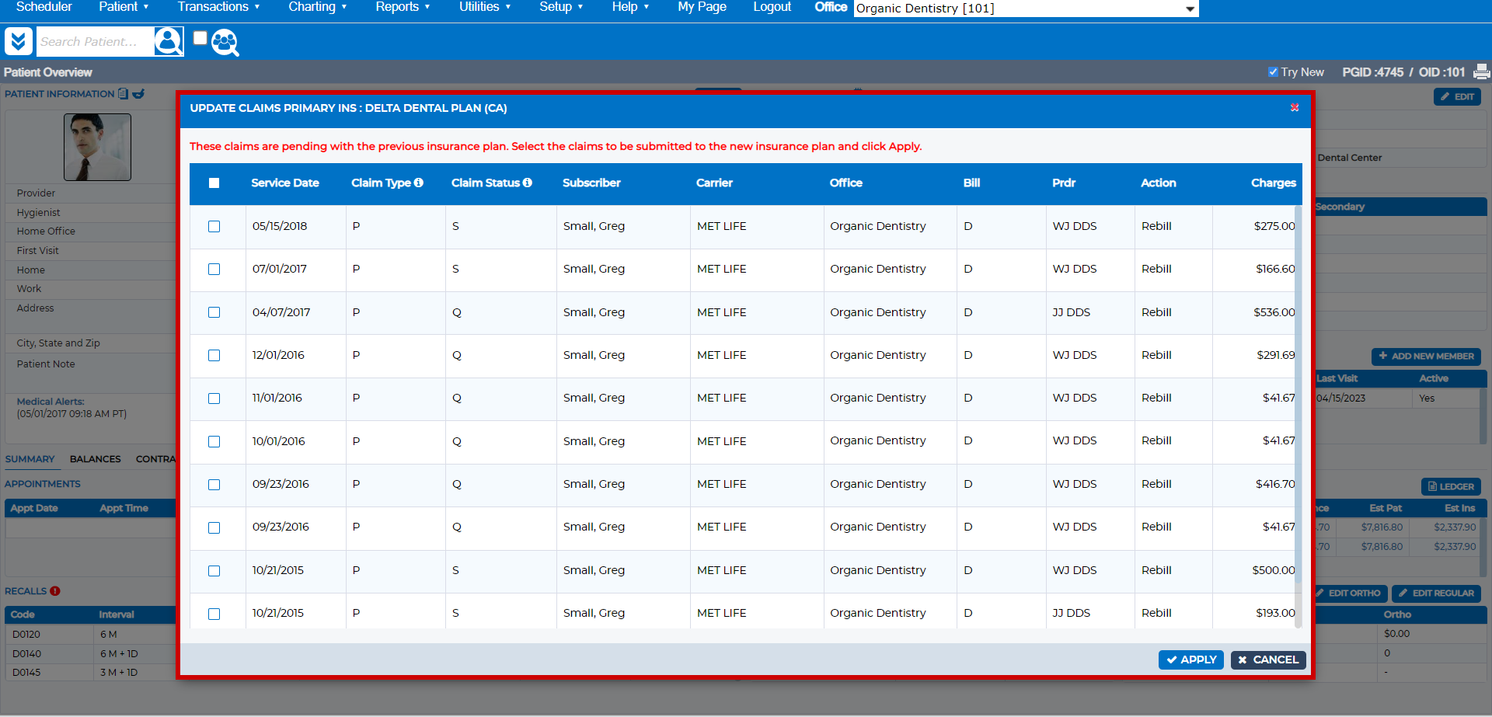Image resolution: width=1492 pixels, height=717 pixels.
Task: Toggle the Try New checkbox
Action: click(1273, 72)
